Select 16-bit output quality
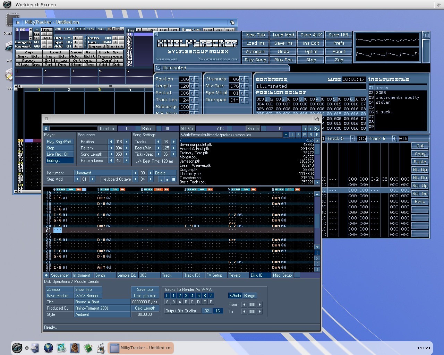Image resolution: width=444 pixels, height=355 pixels. click(x=217, y=311)
